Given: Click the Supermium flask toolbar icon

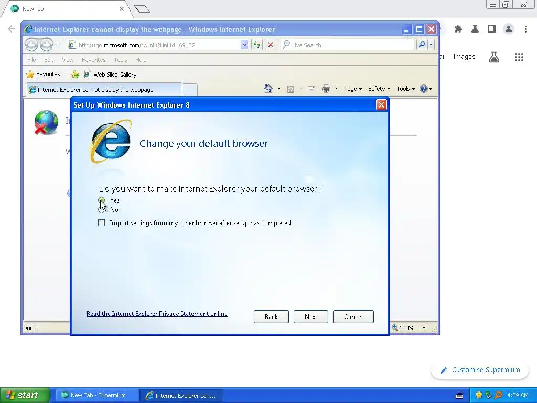Looking at the screenshot, I should pyautogui.click(x=475, y=29).
